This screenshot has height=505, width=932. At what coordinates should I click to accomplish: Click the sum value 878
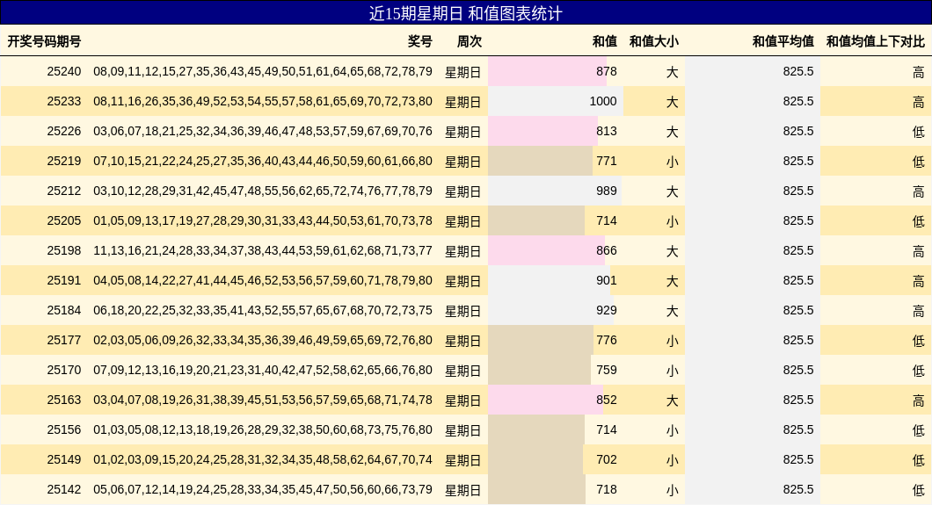pos(607,72)
